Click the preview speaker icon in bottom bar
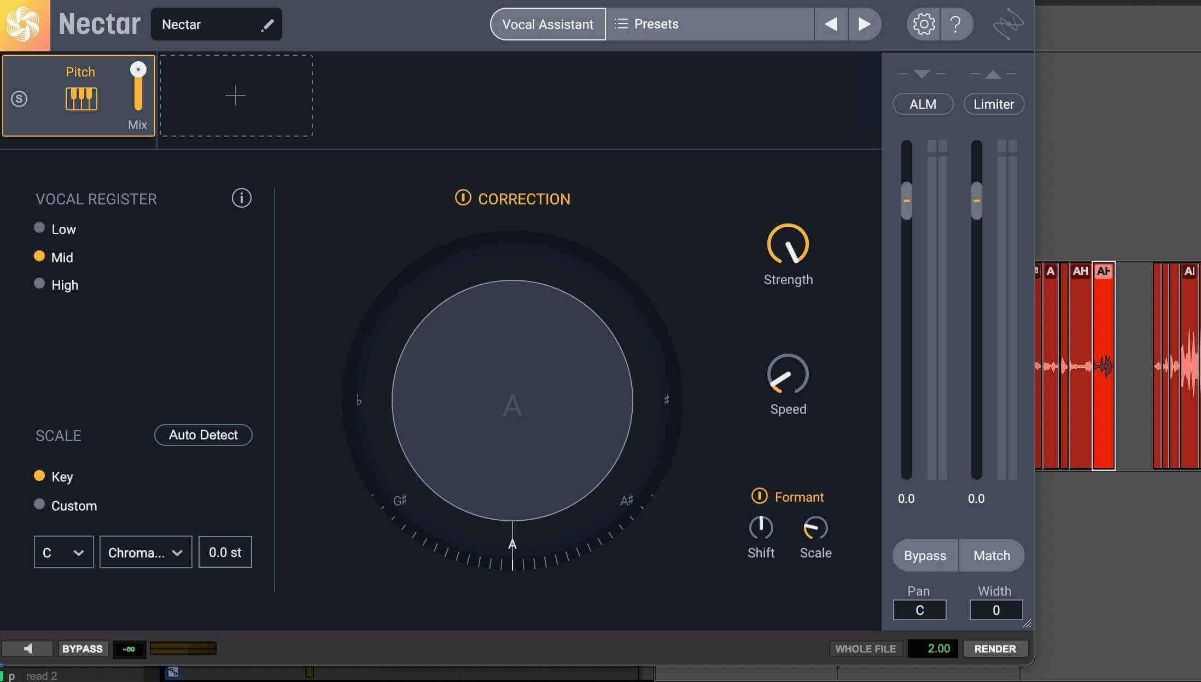Image resolution: width=1201 pixels, height=682 pixels. pos(27,649)
